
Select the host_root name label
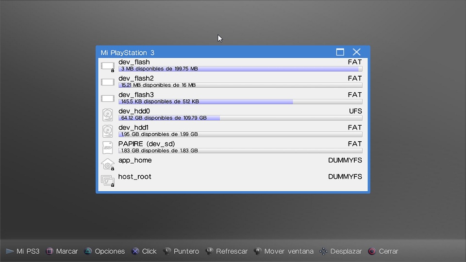point(134,177)
